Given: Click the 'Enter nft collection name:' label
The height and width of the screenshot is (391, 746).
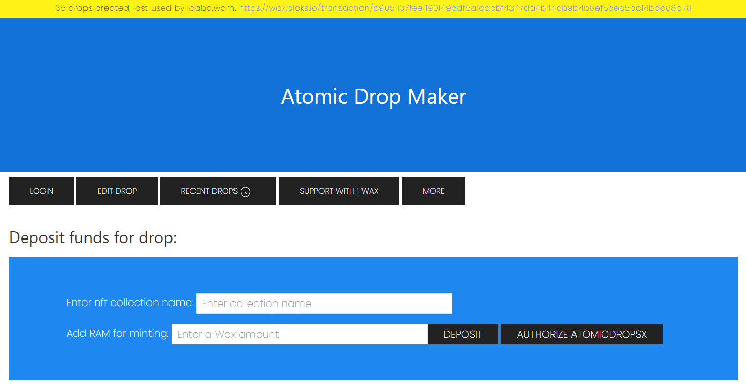Looking at the screenshot, I should [130, 302].
